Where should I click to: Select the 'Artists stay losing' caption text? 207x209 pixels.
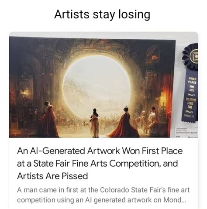(x=102, y=14)
